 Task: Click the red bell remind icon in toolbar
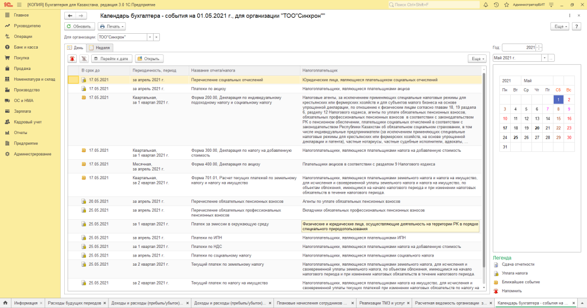(73, 58)
